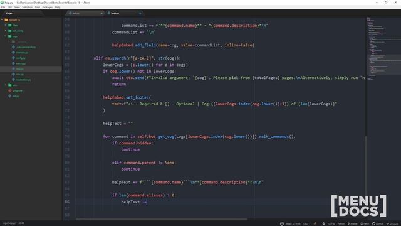The image size is (401, 226).
Task: Click line number 76 in the gutter
Action: tap(67, 137)
